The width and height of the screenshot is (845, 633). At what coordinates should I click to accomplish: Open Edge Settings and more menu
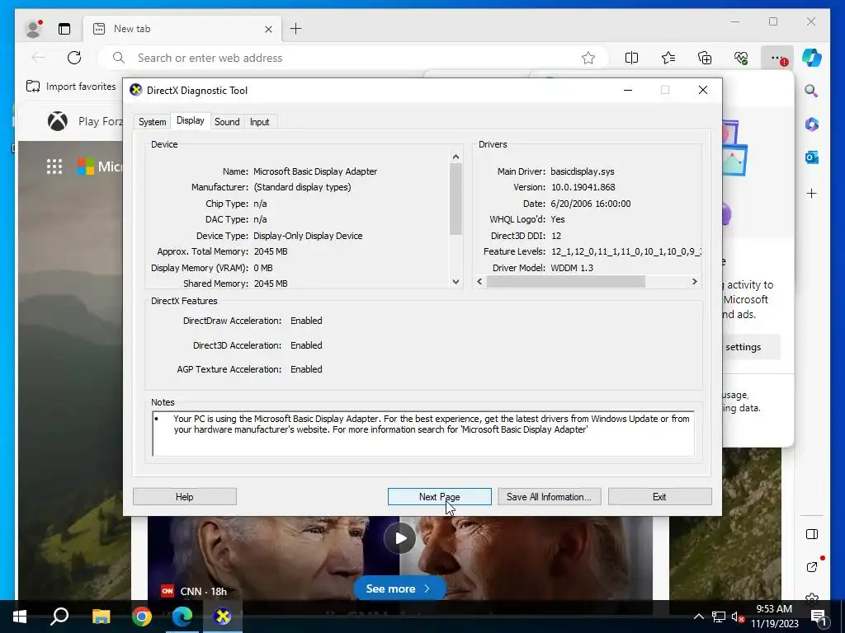[777, 58]
